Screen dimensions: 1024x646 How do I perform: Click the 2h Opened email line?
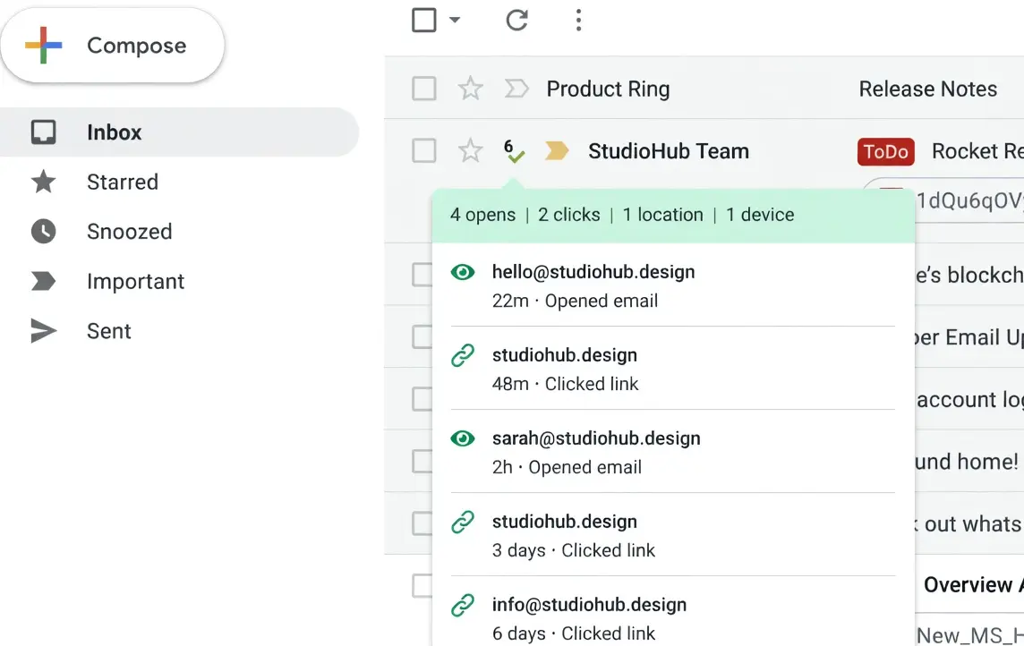[567, 467]
